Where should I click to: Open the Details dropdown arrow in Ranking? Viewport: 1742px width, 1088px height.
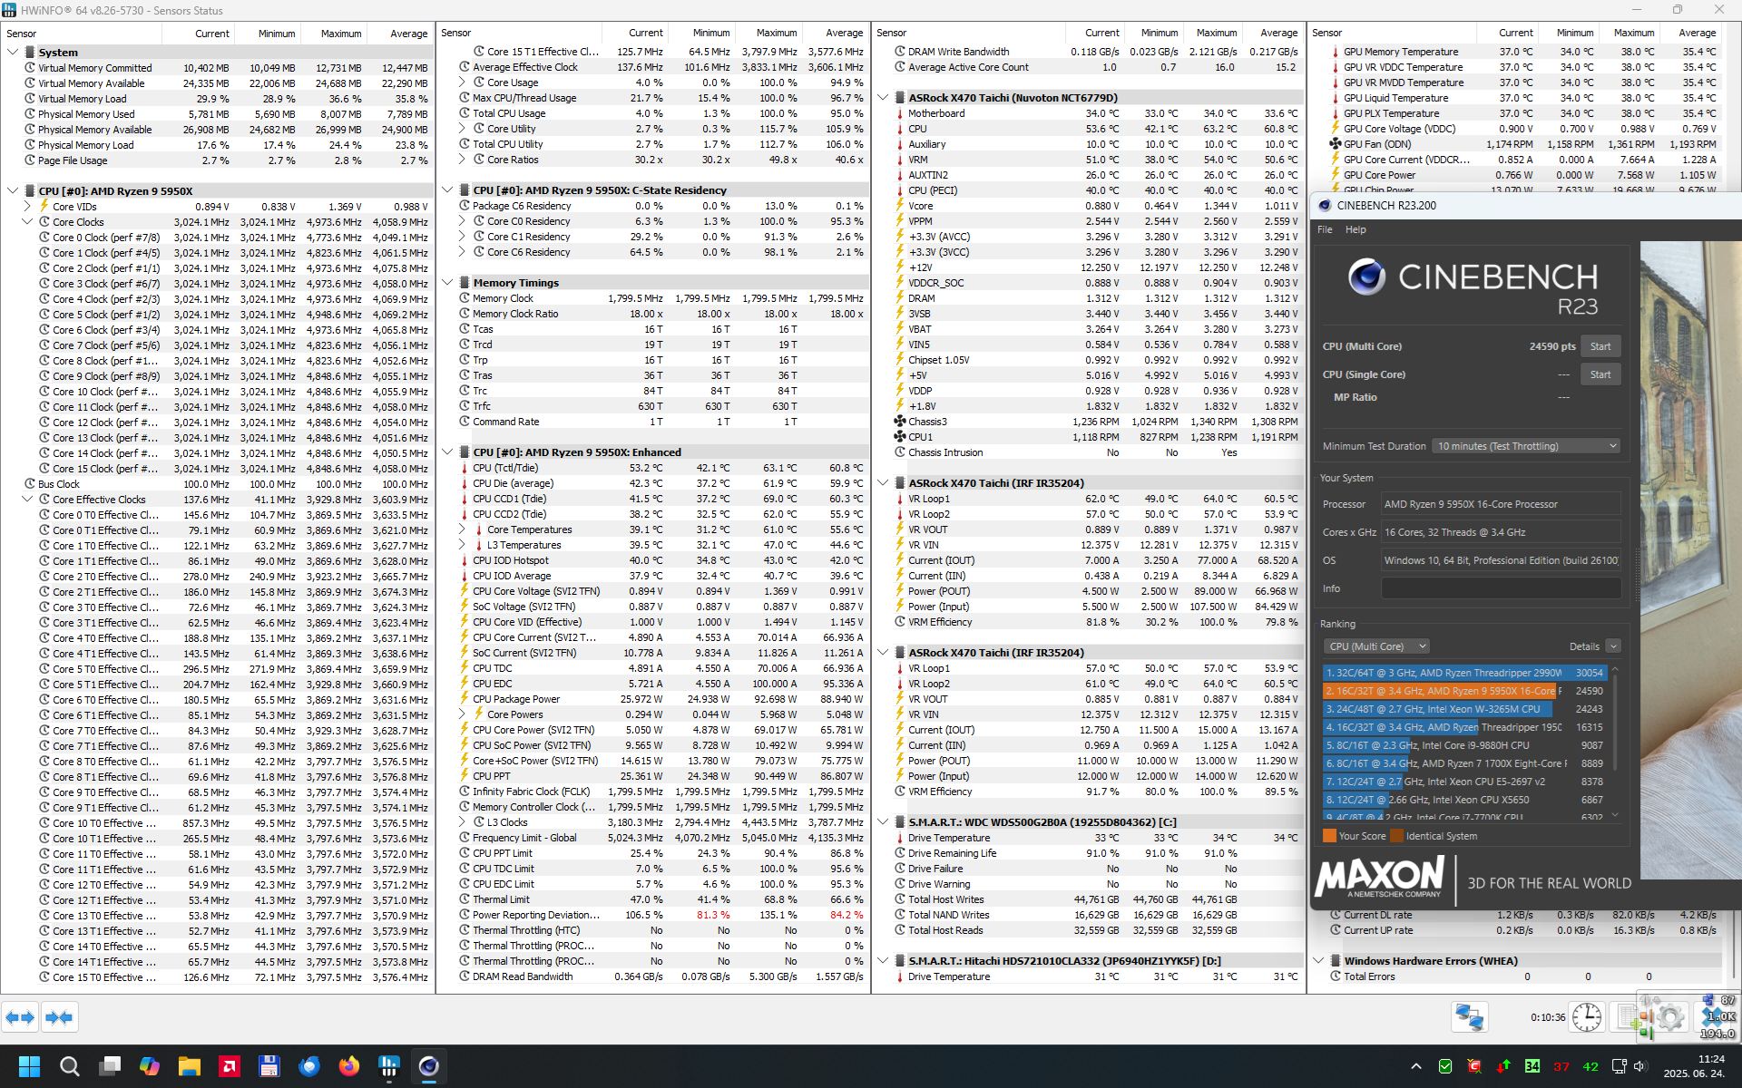(1613, 646)
